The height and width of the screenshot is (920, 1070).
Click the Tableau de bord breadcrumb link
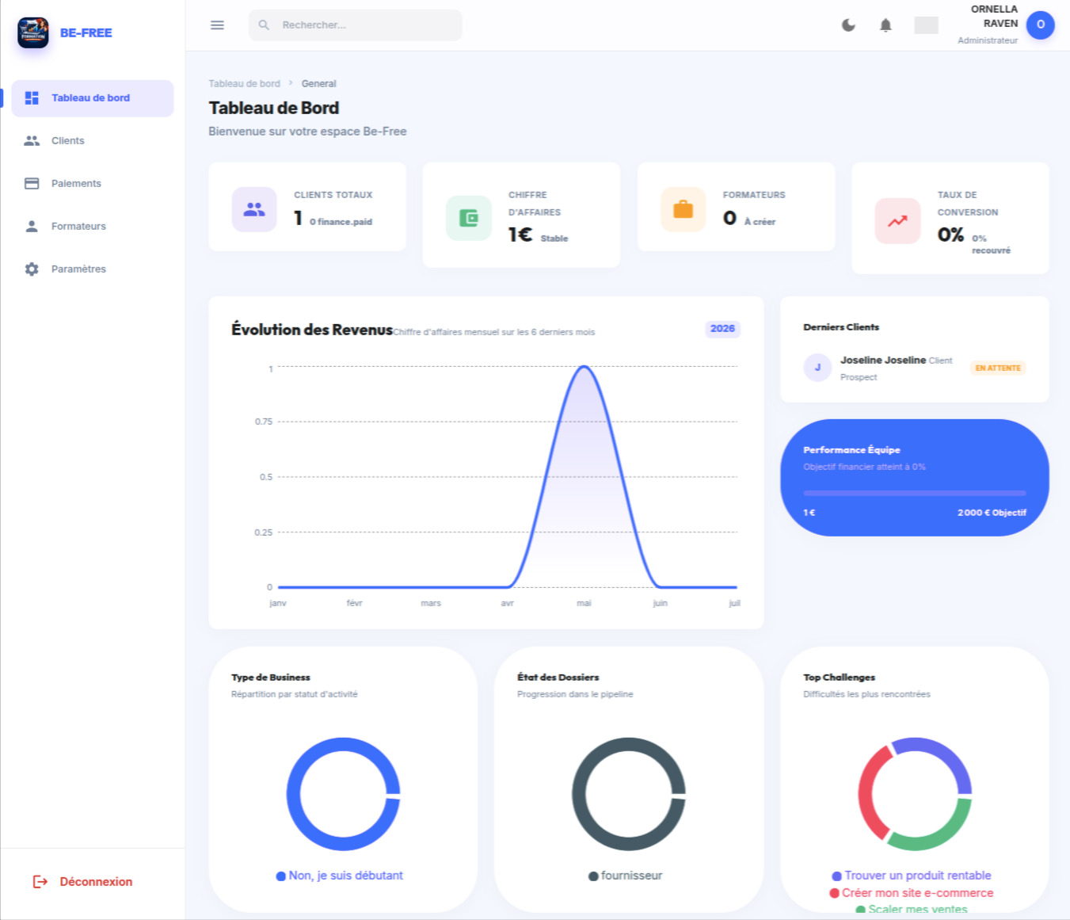click(244, 83)
